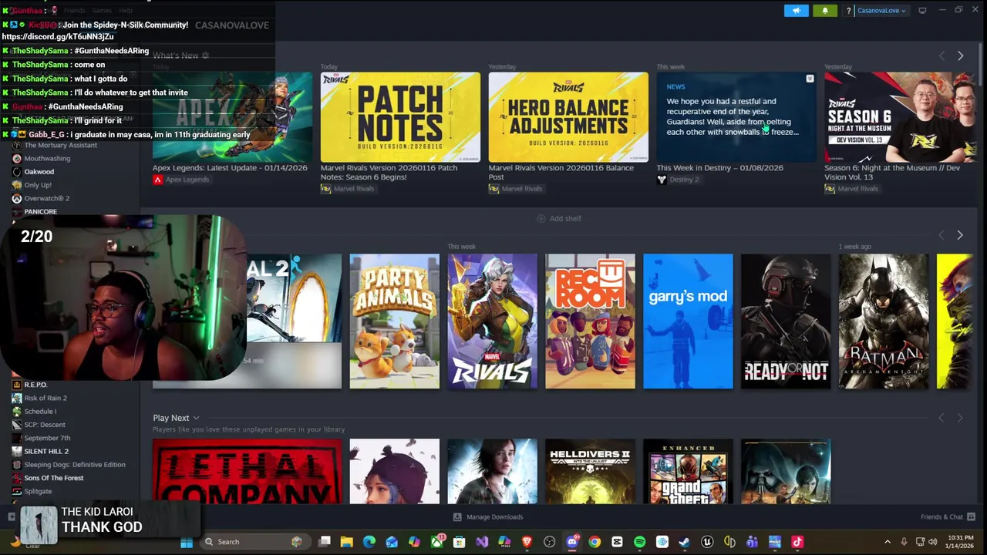Select The Mortuary Assistant in library list
The width and height of the screenshot is (987, 555).
pyautogui.click(x=61, y=145)
